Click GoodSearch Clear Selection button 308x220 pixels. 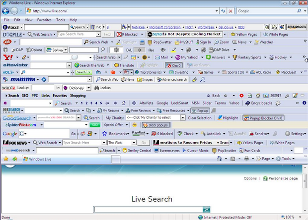click(x=200, y=118)
